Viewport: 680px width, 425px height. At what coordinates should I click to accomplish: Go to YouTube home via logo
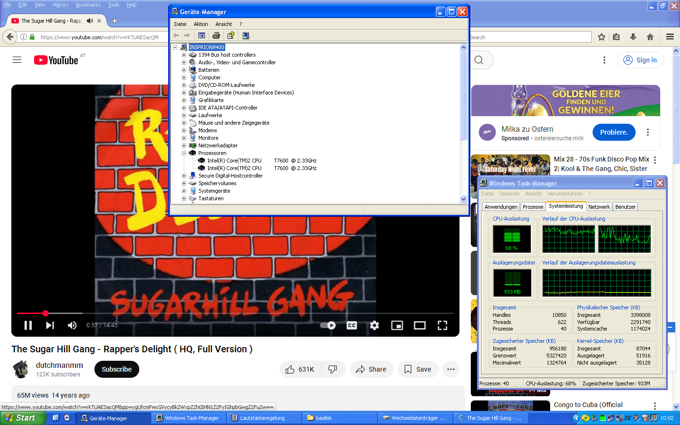click(56, 60)
